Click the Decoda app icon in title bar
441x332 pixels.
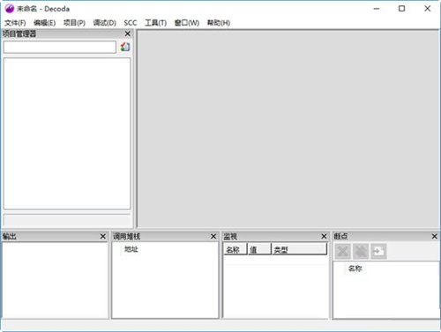(x=10, y=9)
